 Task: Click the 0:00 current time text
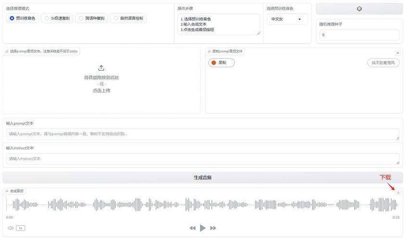tap(9, 217)
